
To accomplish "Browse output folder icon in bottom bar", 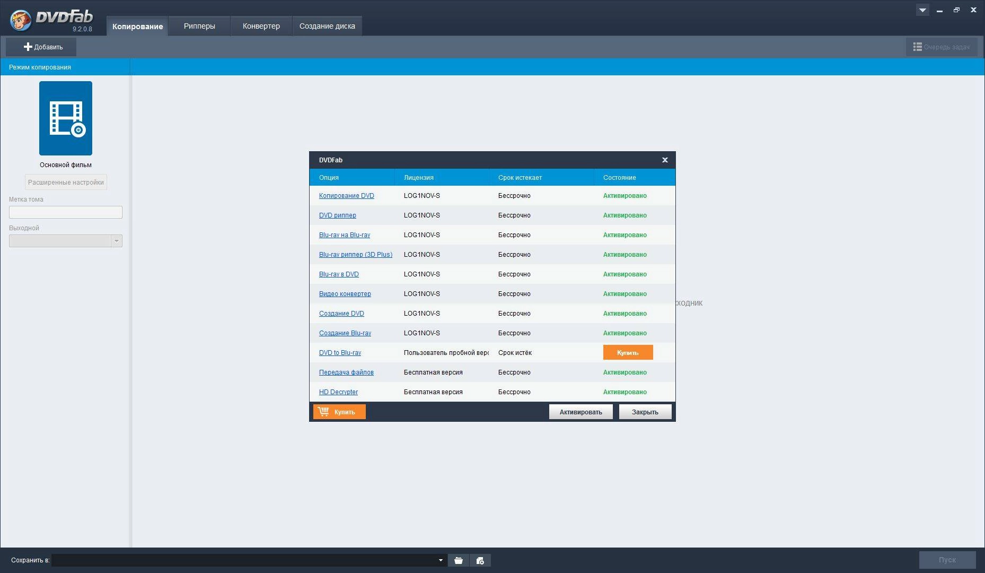I will 459,560.
